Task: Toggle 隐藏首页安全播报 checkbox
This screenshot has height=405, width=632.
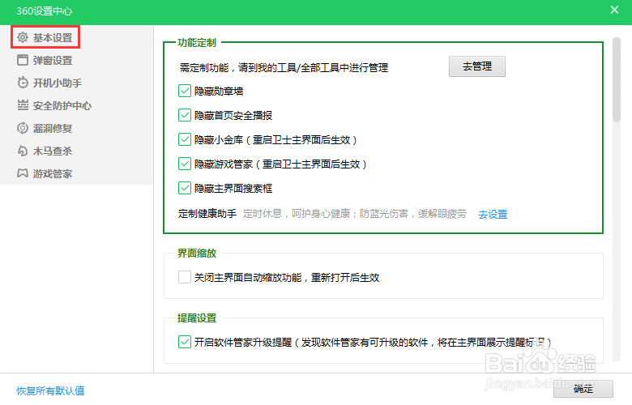Action: coord(185,115)
